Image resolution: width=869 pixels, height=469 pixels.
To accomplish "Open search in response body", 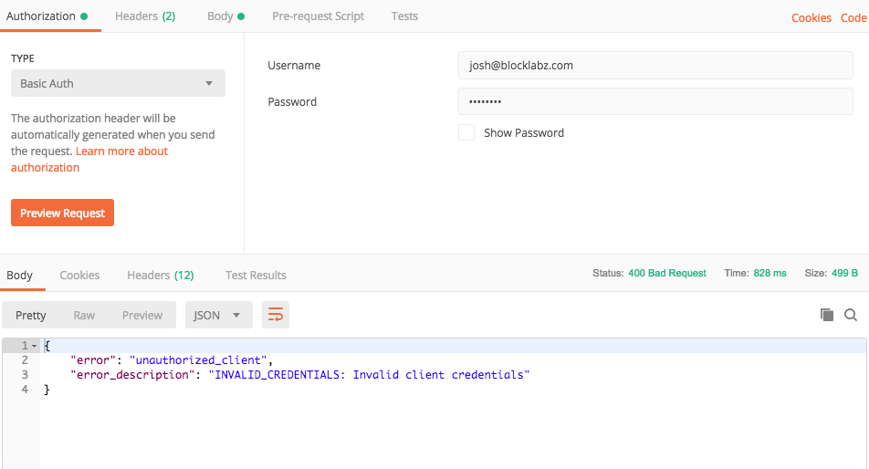I will [851, 315].
